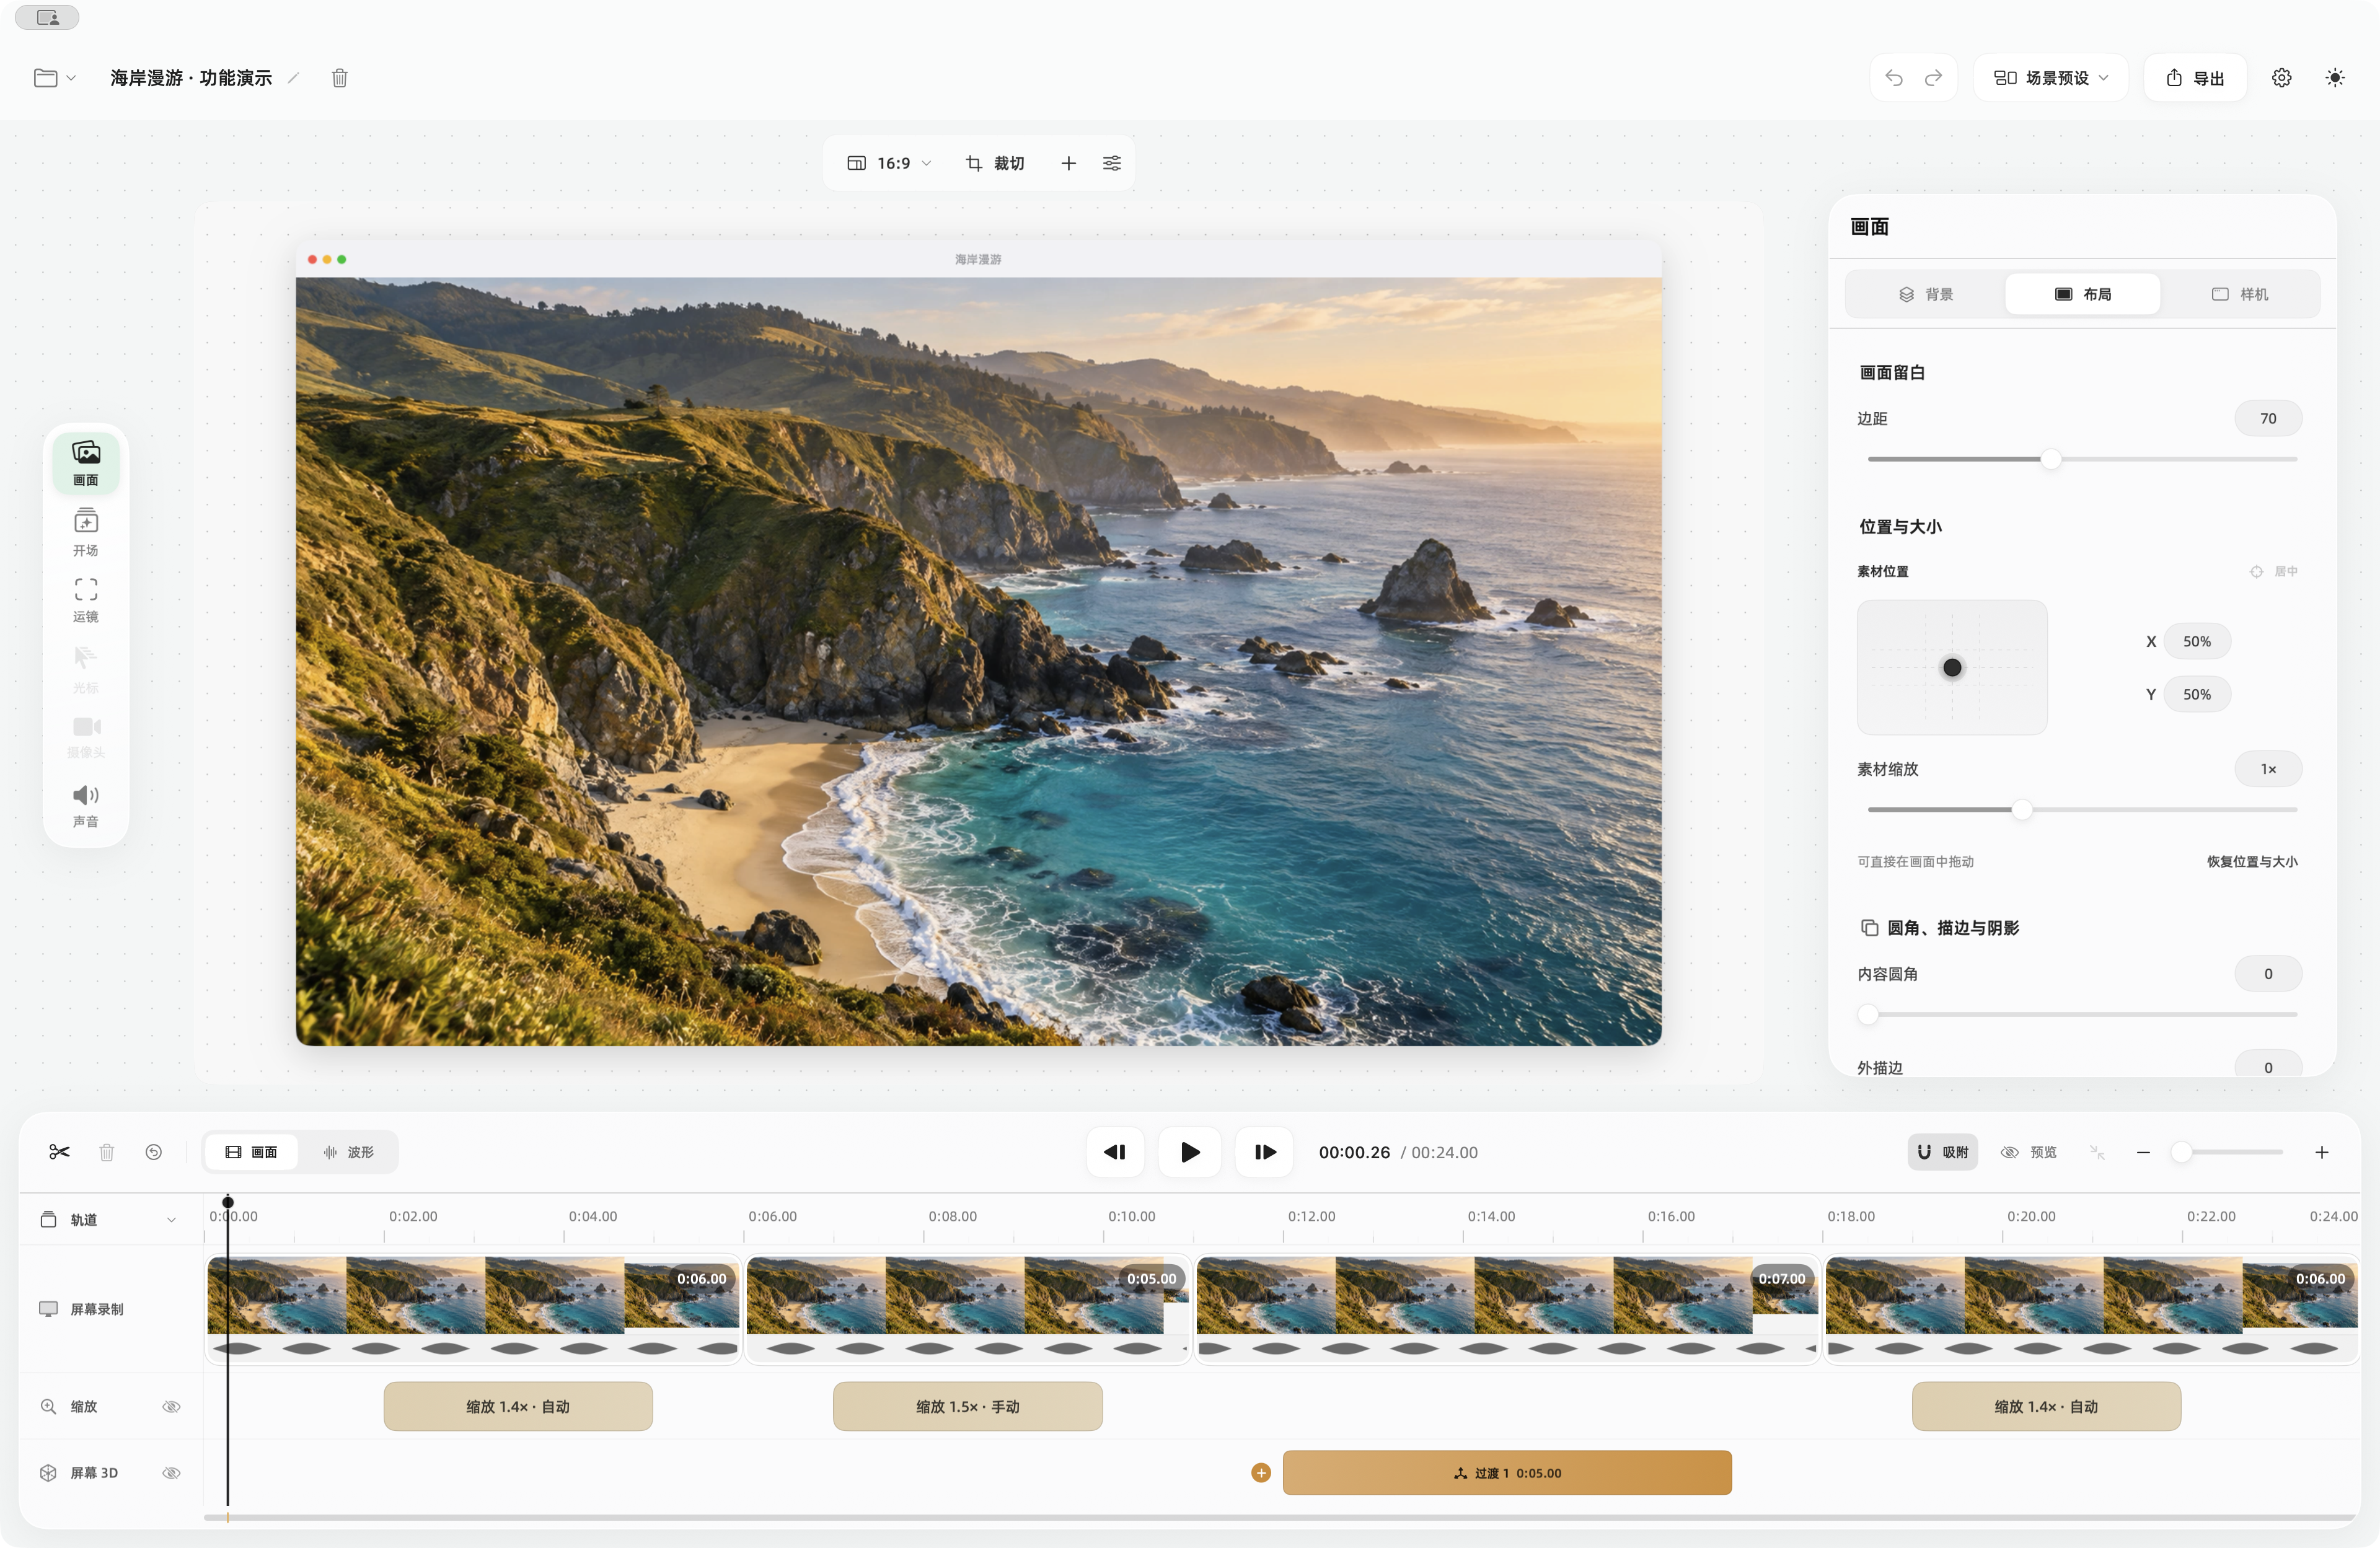The height and width of the screenshot is (1548, 2380).
Task: Toggle visibility of 缩放 track
Action: click(171, 1406)
